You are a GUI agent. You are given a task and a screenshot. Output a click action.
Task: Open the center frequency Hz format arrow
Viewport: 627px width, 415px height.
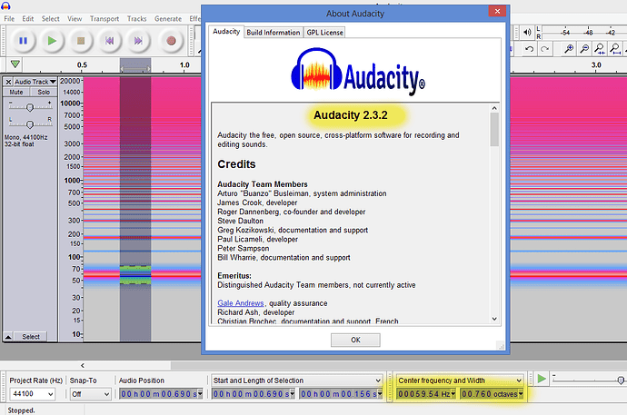(x=453, y=394)
